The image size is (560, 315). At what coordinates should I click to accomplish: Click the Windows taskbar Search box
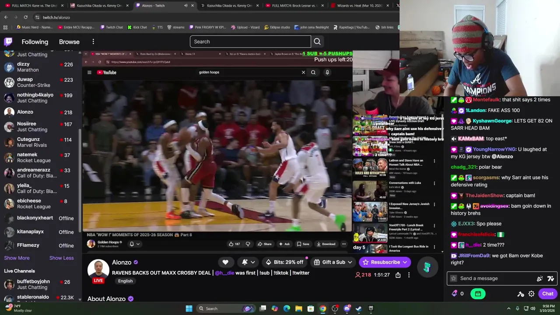pos(226,308)
